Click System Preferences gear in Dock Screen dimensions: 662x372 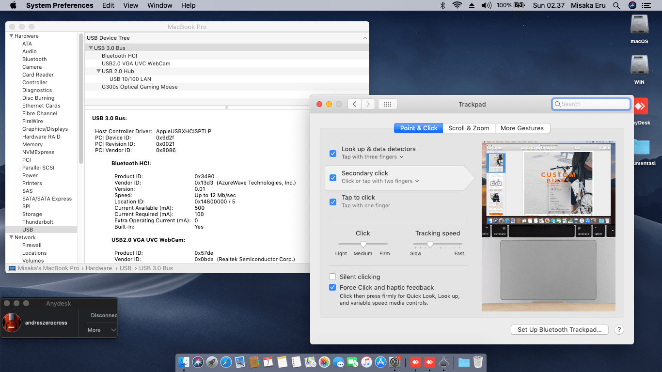point(395,362)
